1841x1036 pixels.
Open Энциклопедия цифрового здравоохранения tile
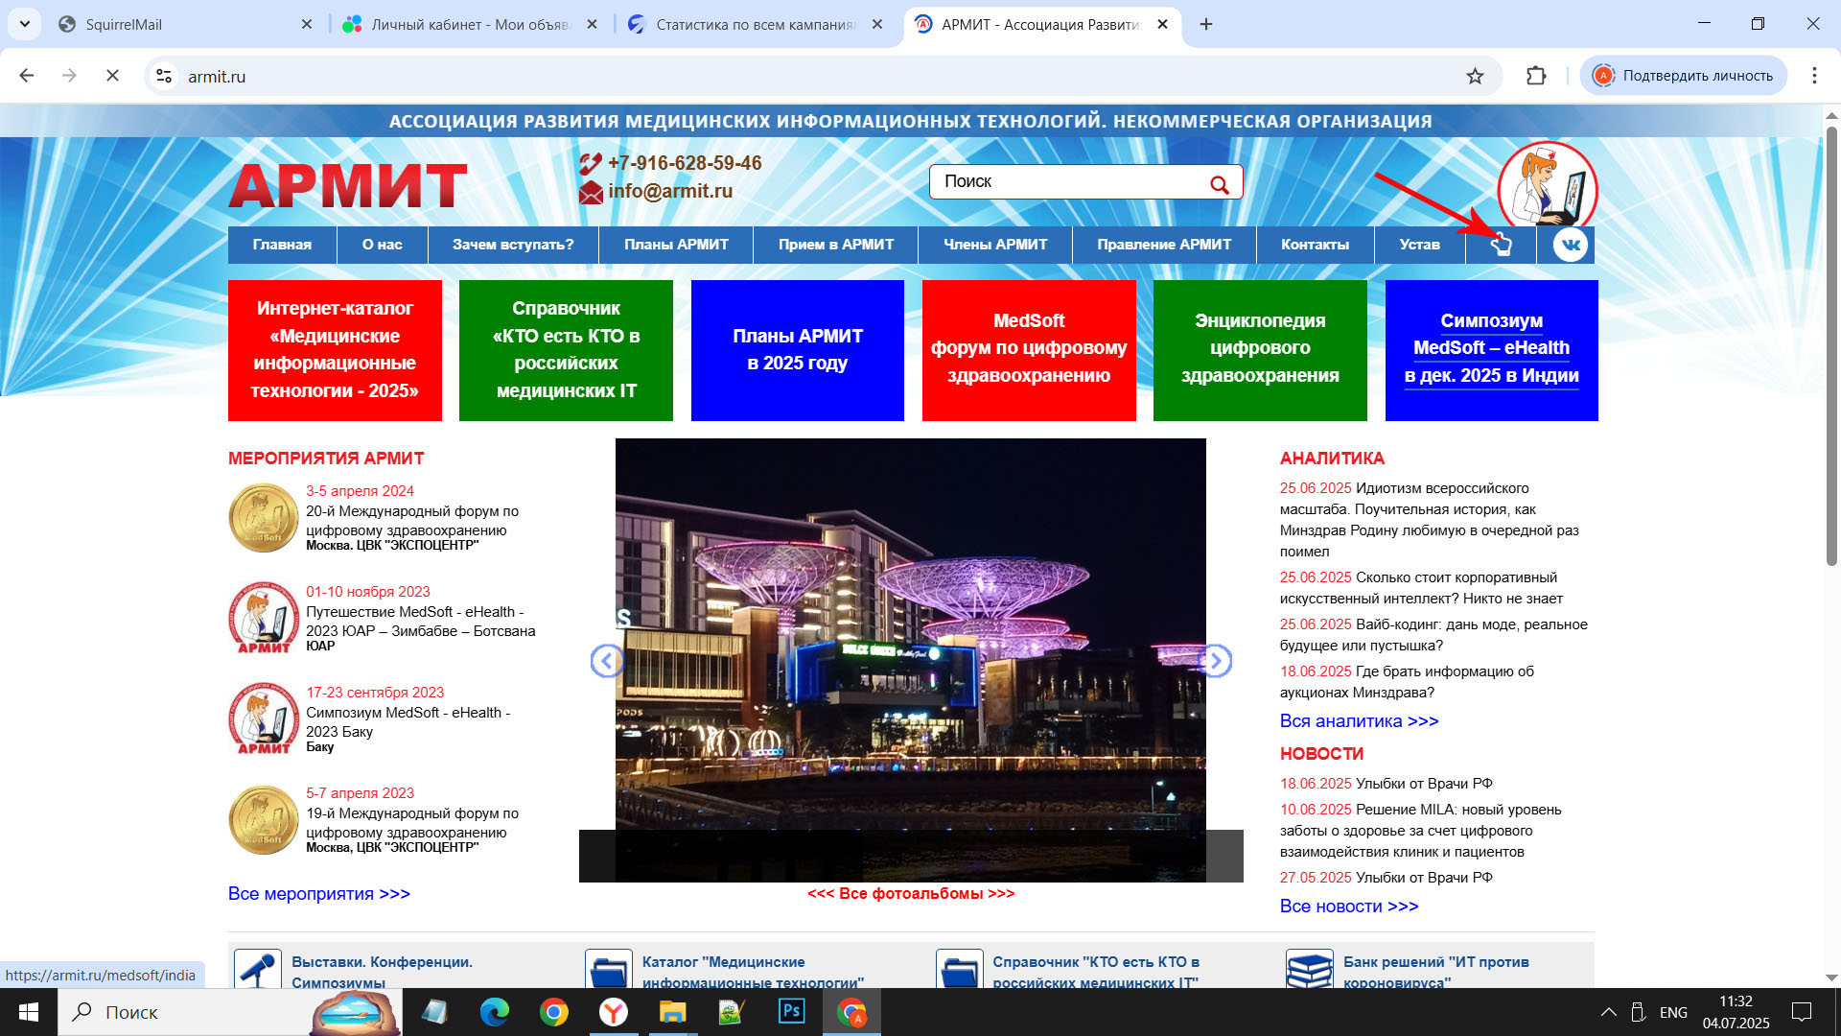1260,350
